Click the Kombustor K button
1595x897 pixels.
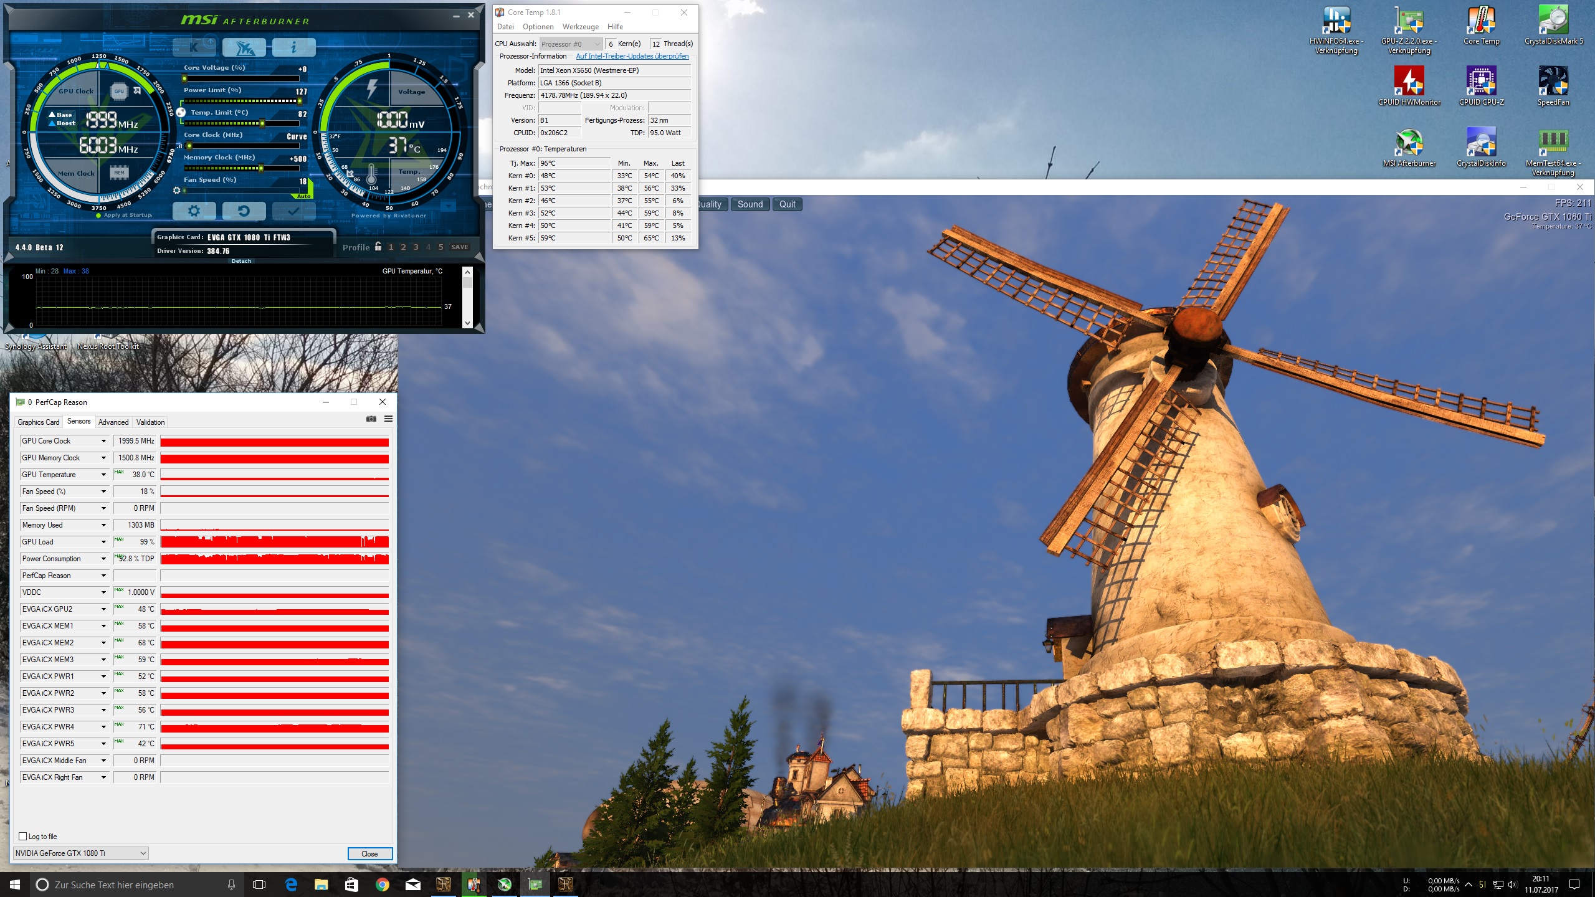tap(194, 47)
